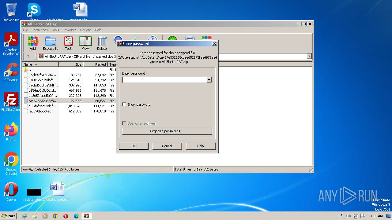Click the up one level arrow
Screen dimensions: 392x220
[x=28, y=56]
